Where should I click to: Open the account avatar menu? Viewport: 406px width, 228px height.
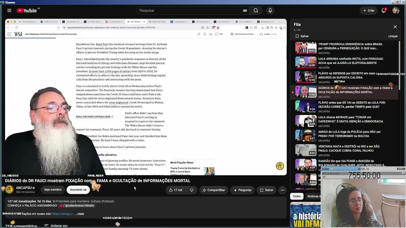(x=396, y=10)
